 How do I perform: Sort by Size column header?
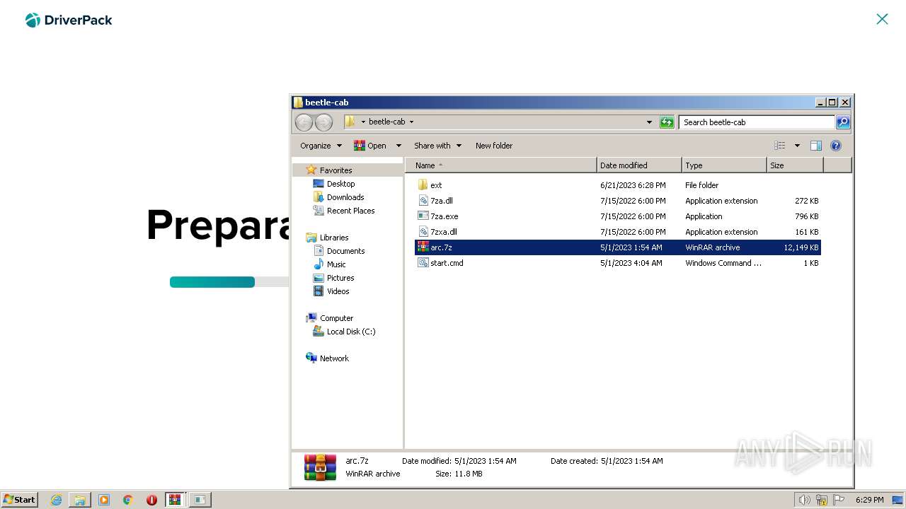[x=795, y=165]
